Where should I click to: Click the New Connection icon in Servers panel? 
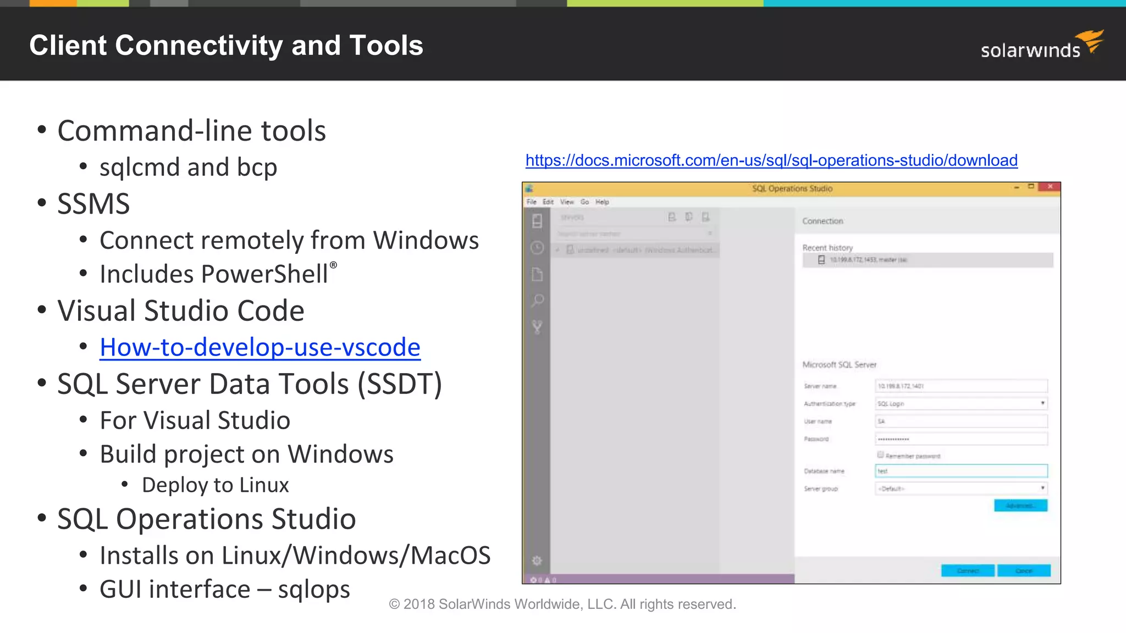pos(672,217)
